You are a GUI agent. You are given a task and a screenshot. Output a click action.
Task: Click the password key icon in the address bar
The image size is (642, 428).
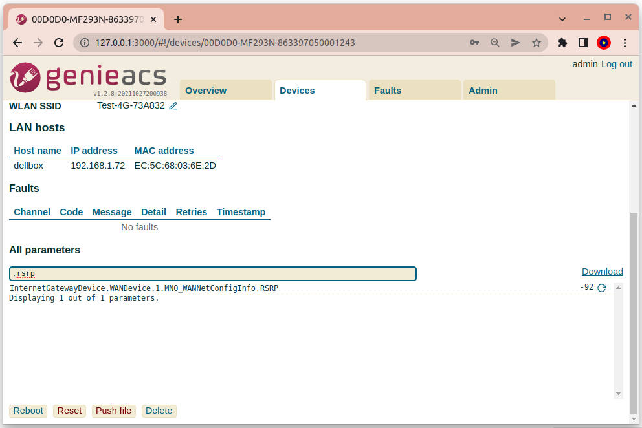[x=474, y=43]
